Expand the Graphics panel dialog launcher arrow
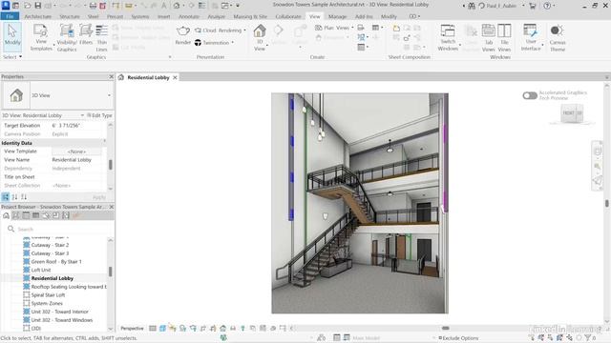 (x=170, y=57)
